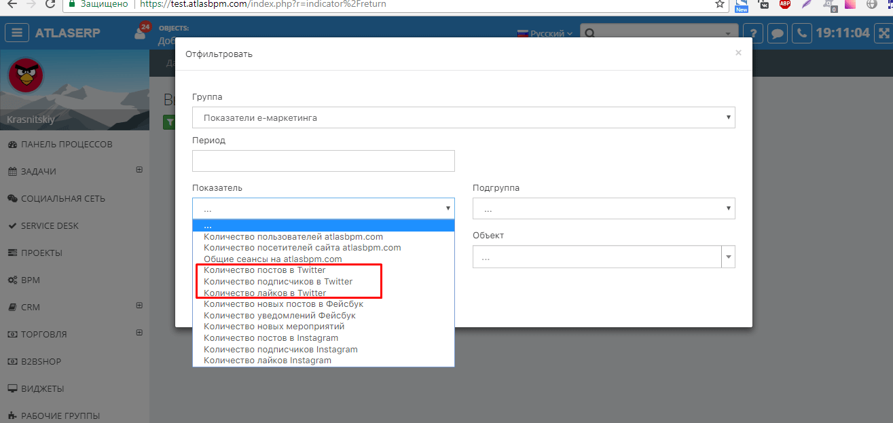The image size is (893, 423).
Task: Expand ЗАДАЧИ plus icon in sidebar
Action: [x=139, y=170]
